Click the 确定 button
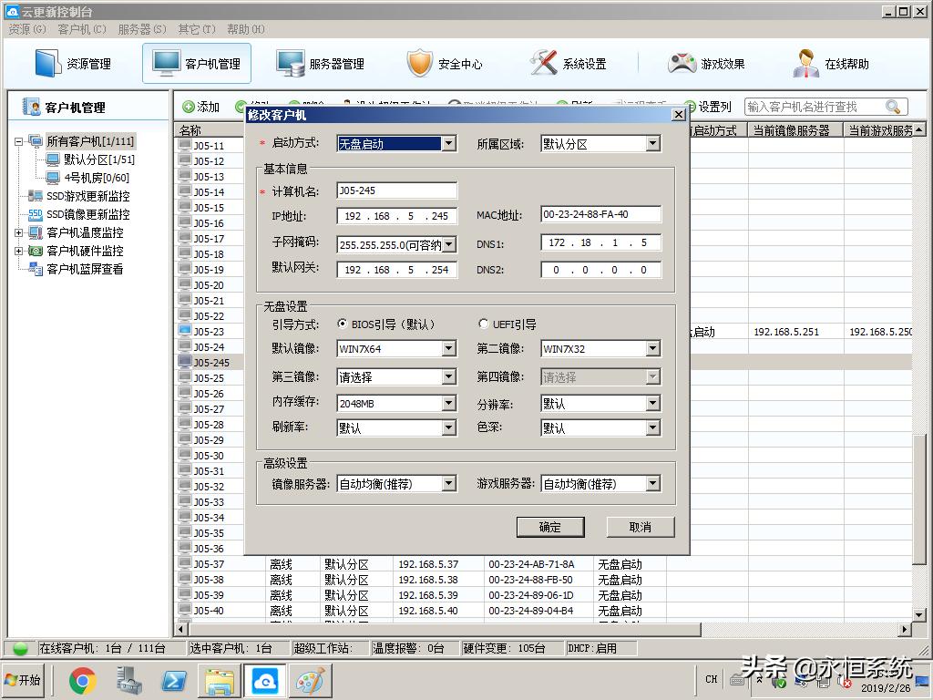The height and width of the screenshot is (700, 933). (x=549, y=527)
